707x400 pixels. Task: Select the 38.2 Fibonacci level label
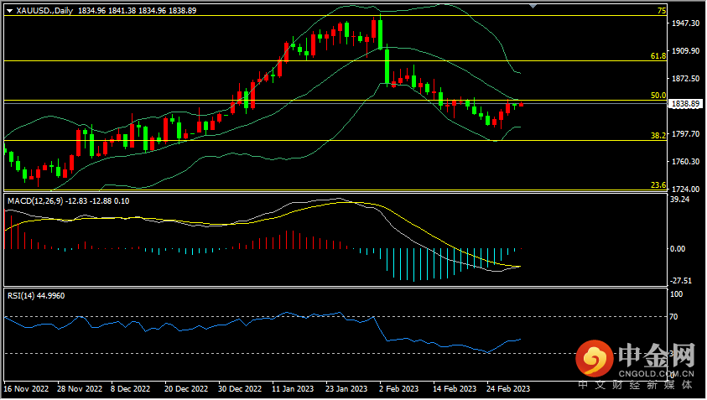click(x=658, y=135)
